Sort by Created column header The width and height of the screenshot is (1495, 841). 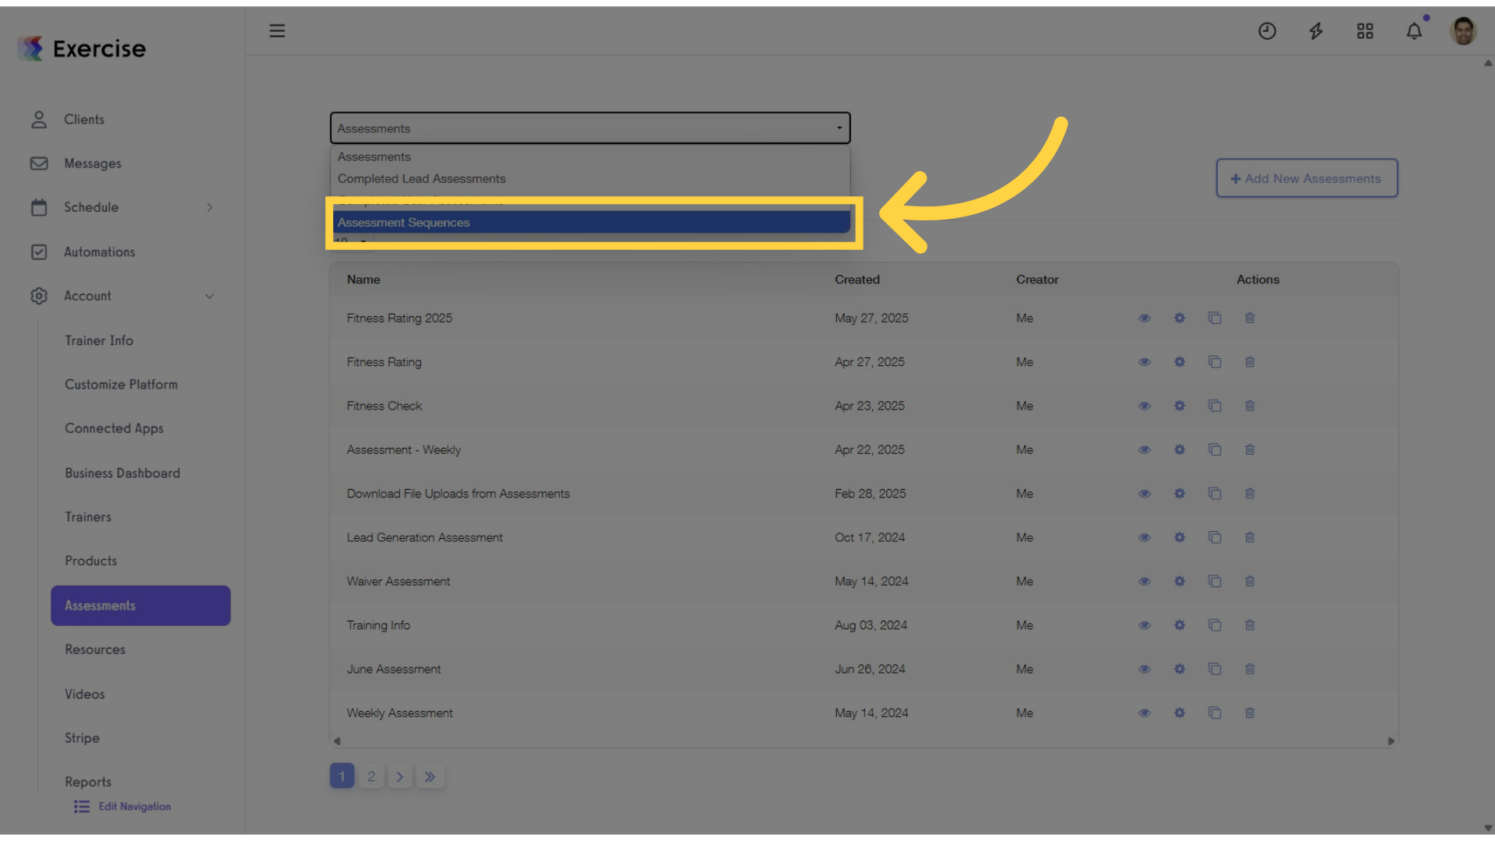[857, 280]
